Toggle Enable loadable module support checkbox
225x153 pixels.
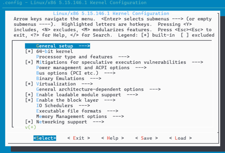29,95
